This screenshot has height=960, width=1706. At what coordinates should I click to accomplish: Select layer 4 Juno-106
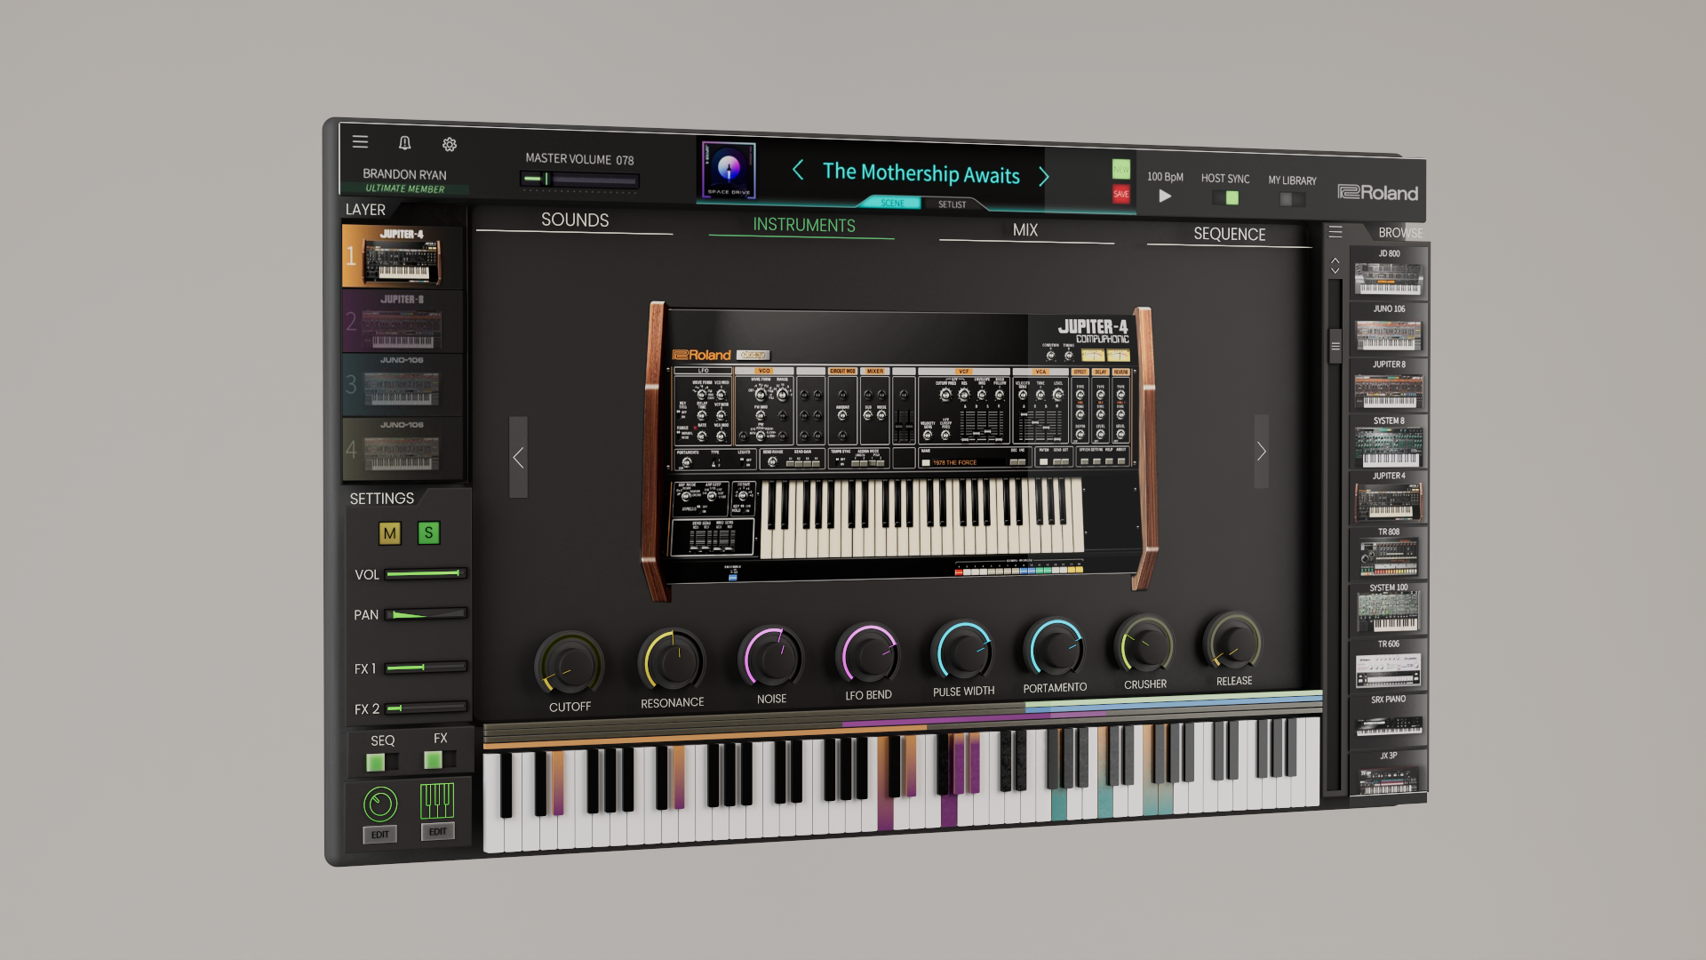pyautogui.click(x=403, y=450)
